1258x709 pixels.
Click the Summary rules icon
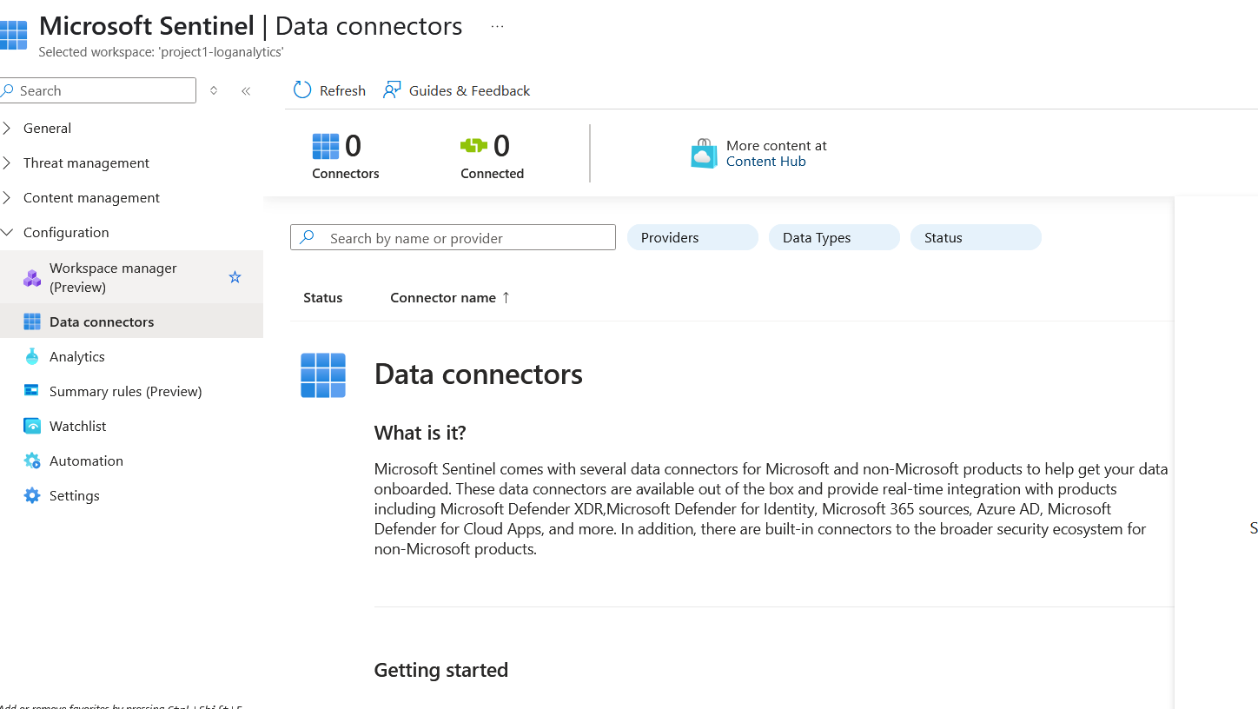click(32, 391)
